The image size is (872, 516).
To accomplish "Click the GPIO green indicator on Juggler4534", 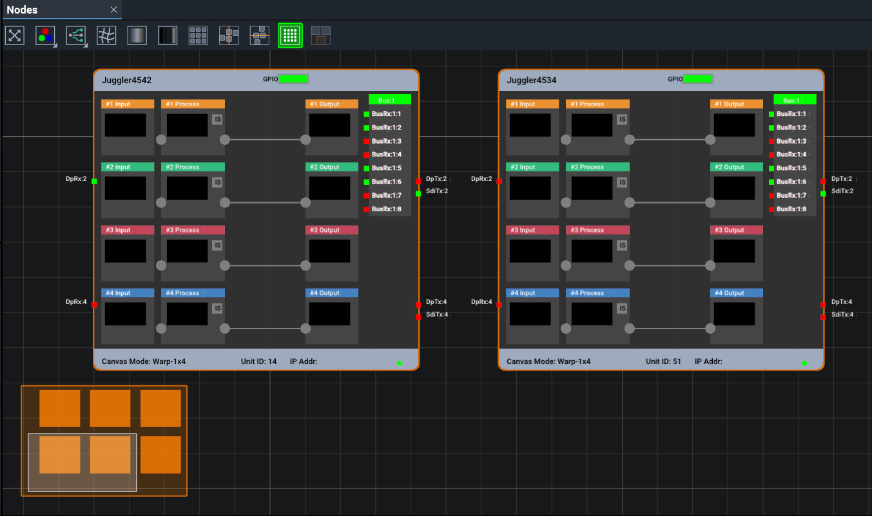I will pos(698,79).
